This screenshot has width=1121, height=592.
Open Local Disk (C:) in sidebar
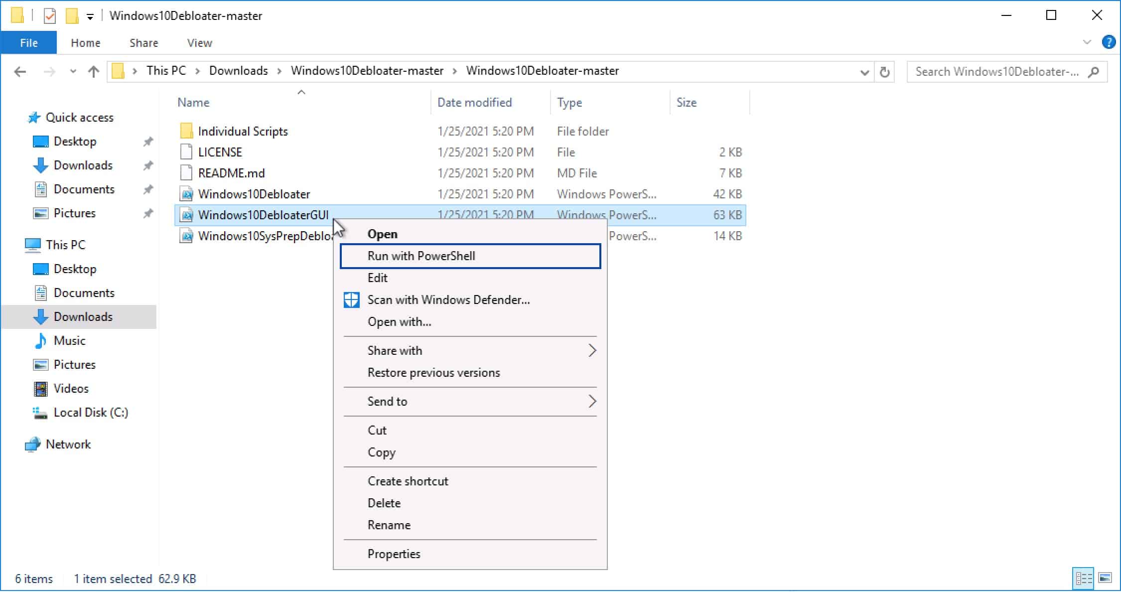coord(91,413)
